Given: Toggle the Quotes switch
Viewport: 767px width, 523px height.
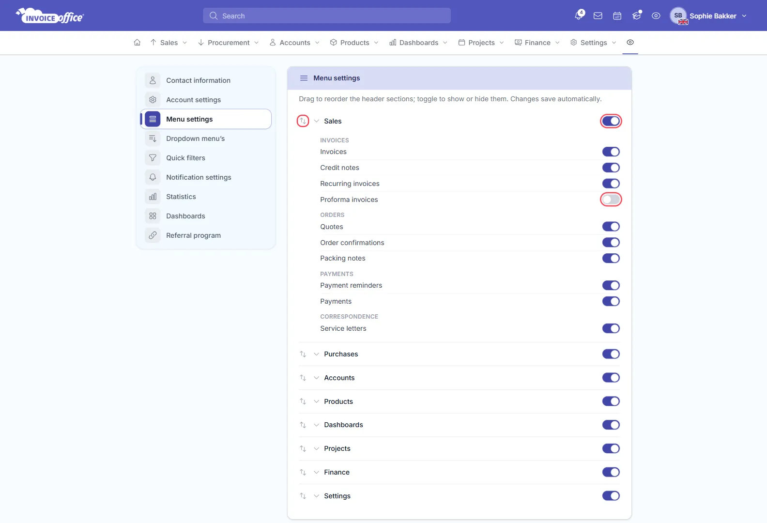Looking at the screenshot, I should (x=611, y=227).
